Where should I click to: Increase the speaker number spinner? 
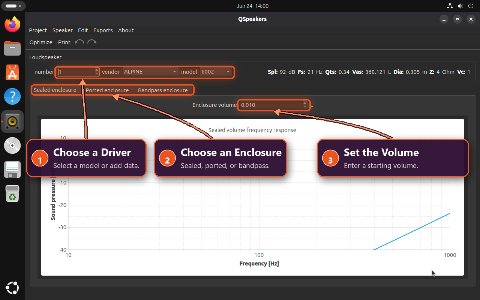97,70
